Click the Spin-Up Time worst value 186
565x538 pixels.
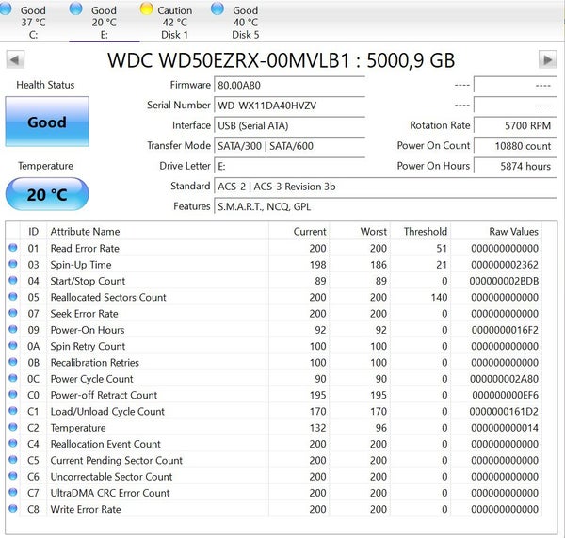click(379, 265)
